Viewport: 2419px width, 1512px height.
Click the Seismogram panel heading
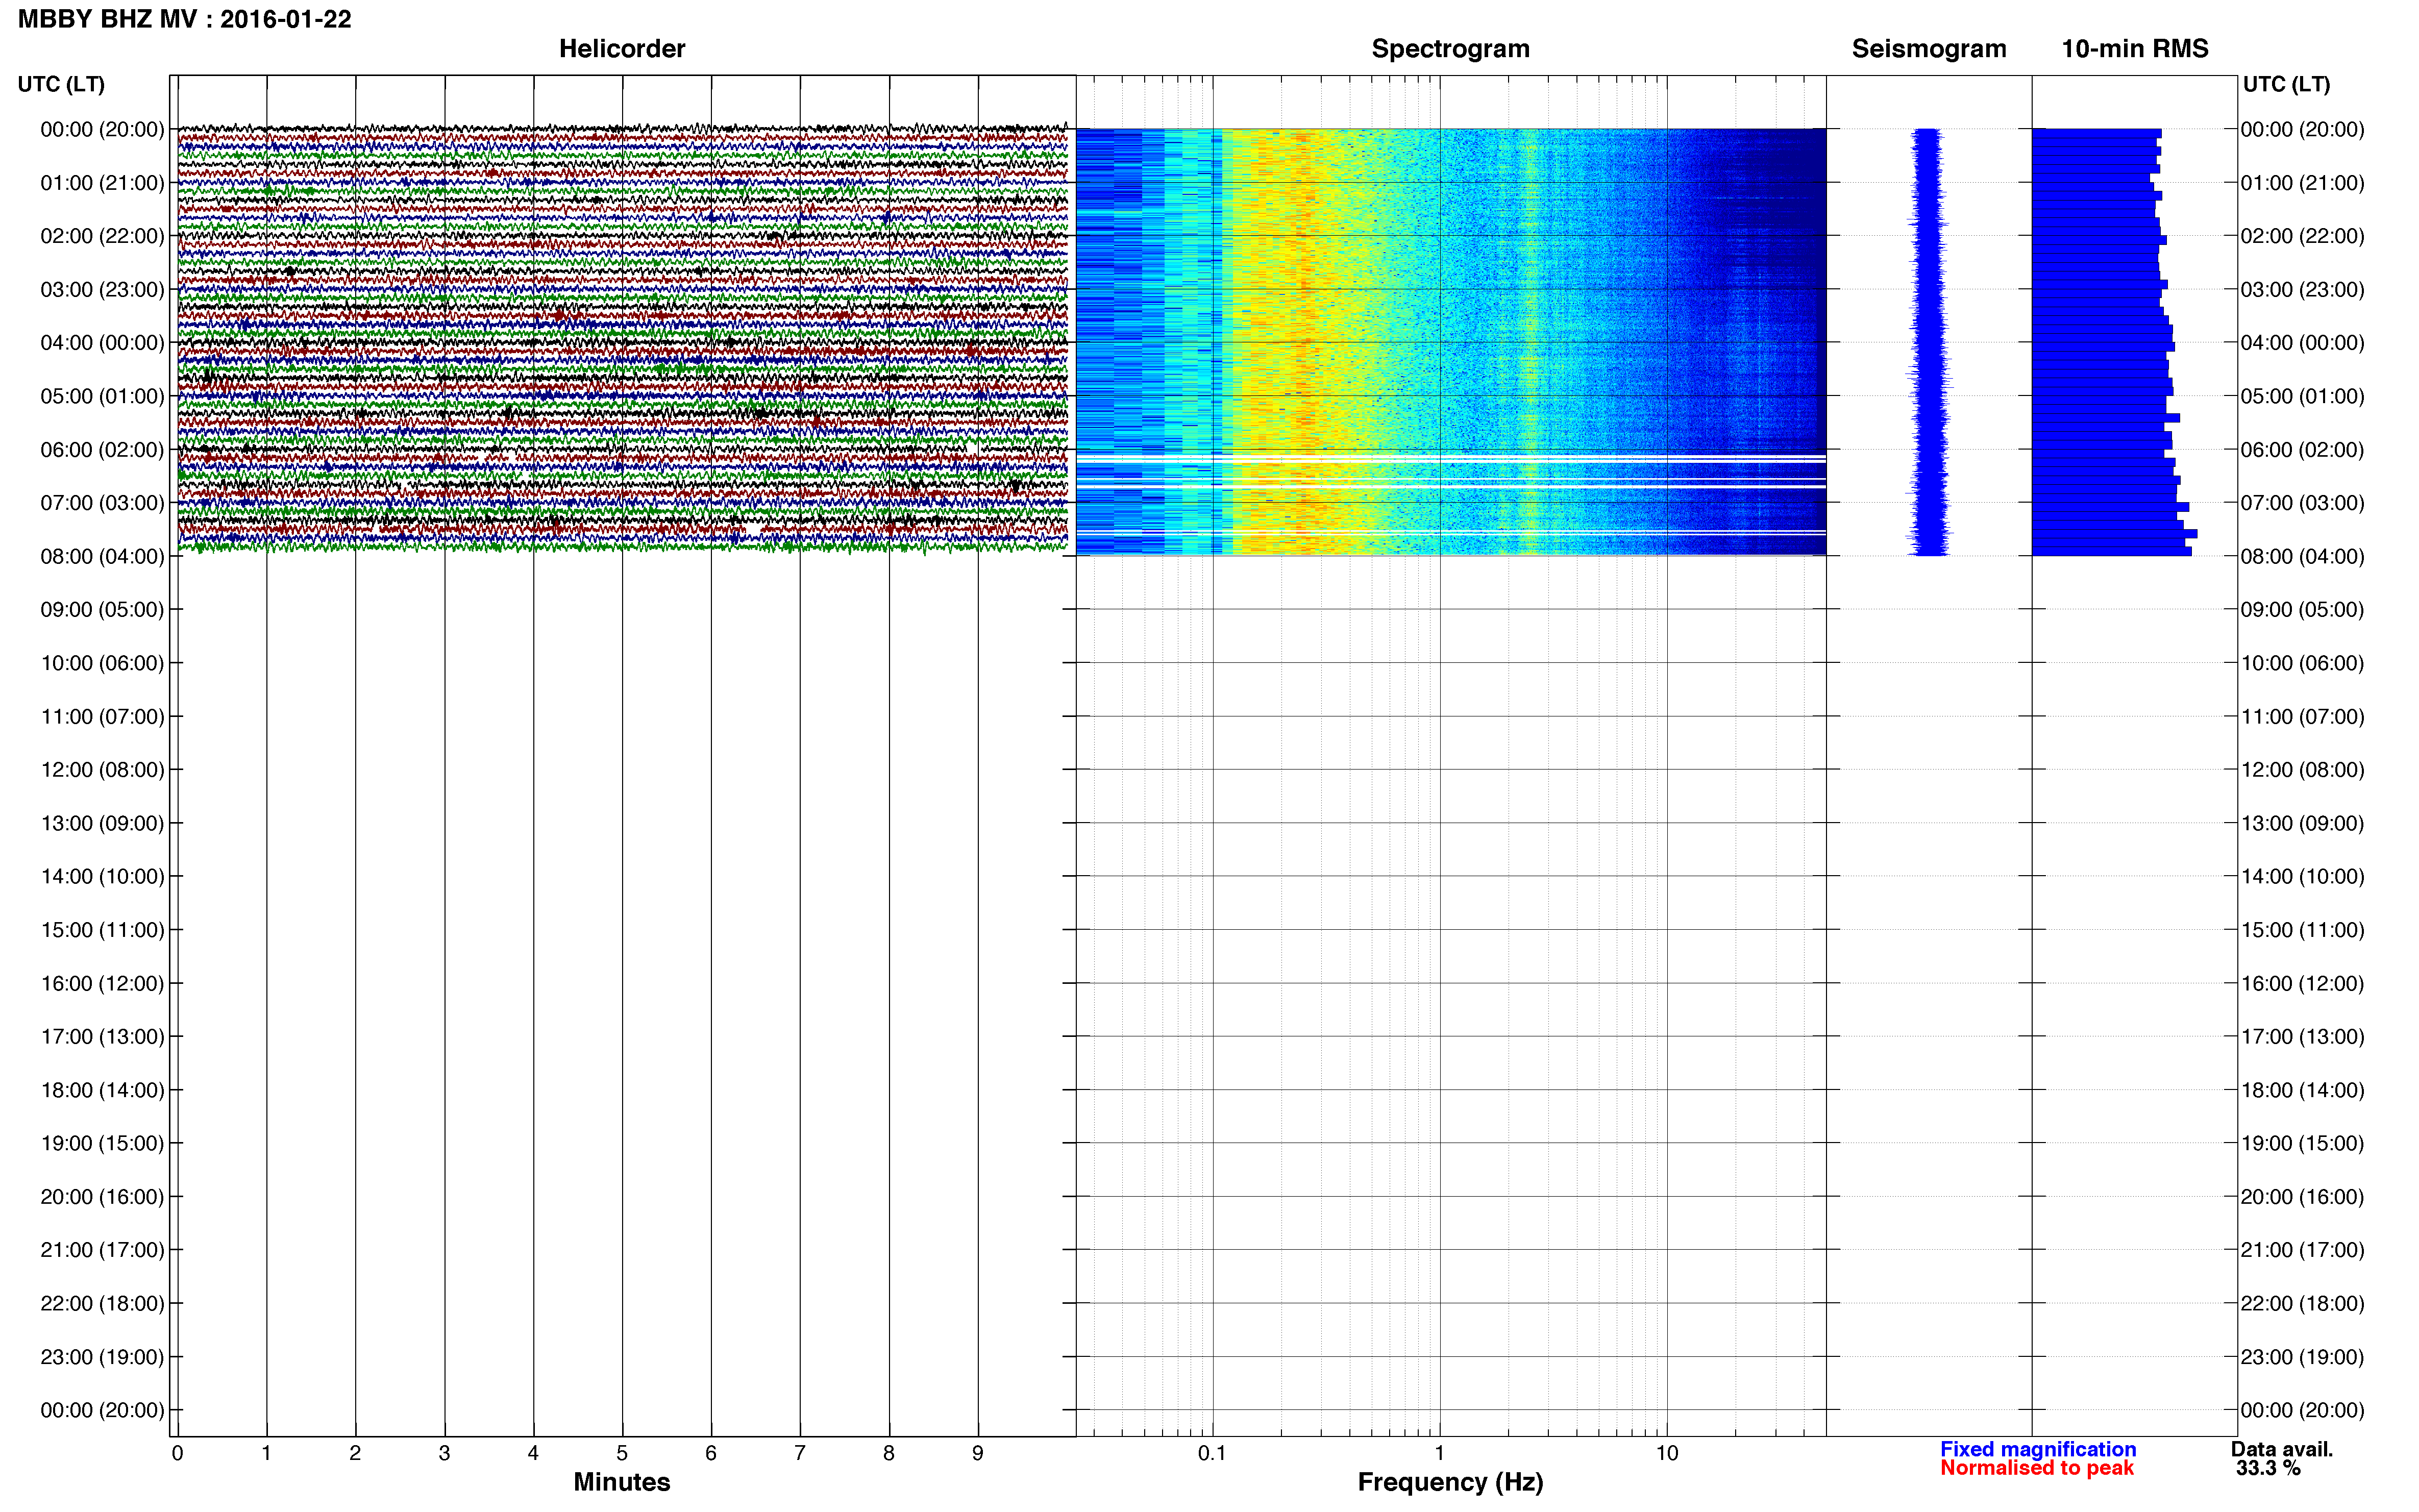tap(1929, 49)
